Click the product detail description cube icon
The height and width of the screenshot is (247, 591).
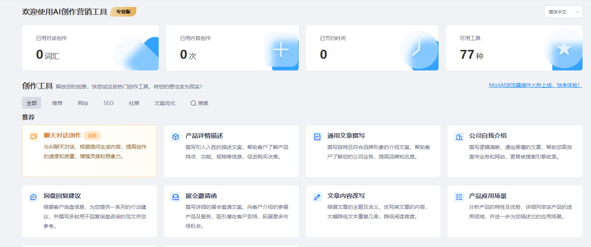(x=176, y=137)
